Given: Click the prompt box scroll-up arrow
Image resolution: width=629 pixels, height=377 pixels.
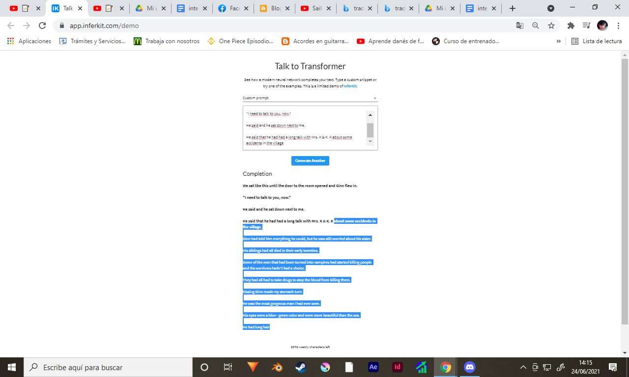Looking at the screenshot, I should (x=371, y=115).
